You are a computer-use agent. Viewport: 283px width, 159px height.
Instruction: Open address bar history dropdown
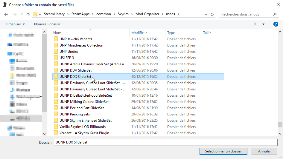pos(206,14)
